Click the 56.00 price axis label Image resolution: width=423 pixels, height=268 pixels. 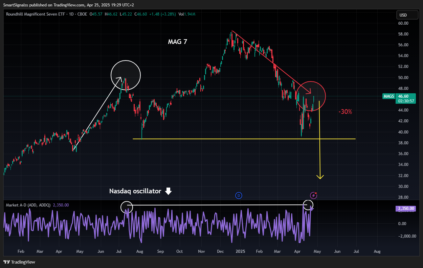pyautogui.click(x=403, y=45)
